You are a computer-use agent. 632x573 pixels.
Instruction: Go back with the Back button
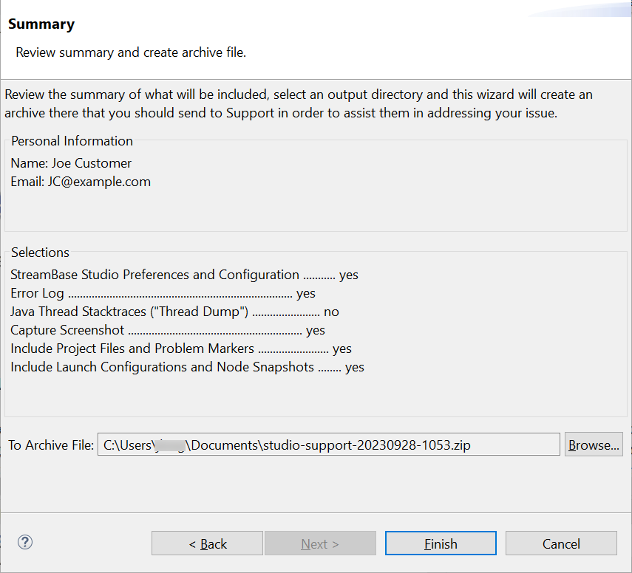[207, 543]
